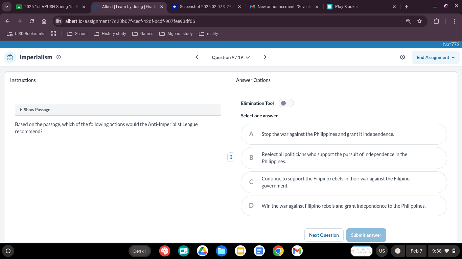
Task: Close the Screenshot 2025-02-07 tab
Action: pos(239,7)
